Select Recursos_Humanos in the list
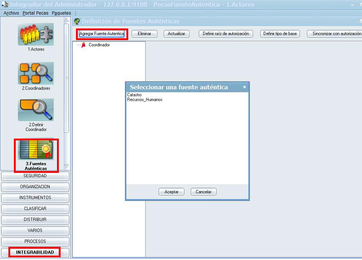 point(145,100)
